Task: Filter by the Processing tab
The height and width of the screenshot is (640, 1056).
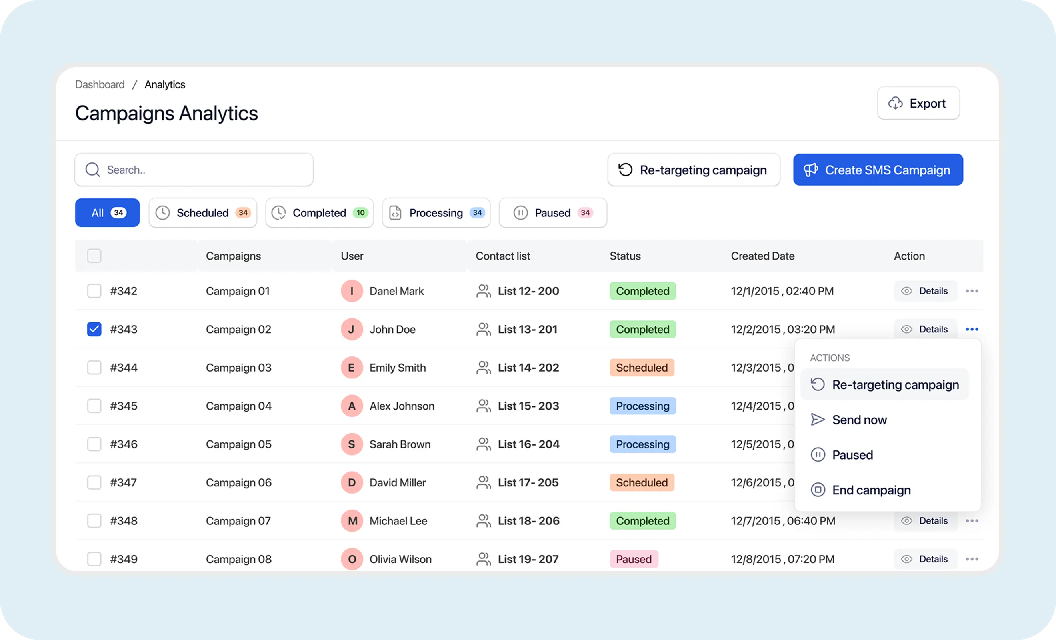Action: (x=436, y=213)
